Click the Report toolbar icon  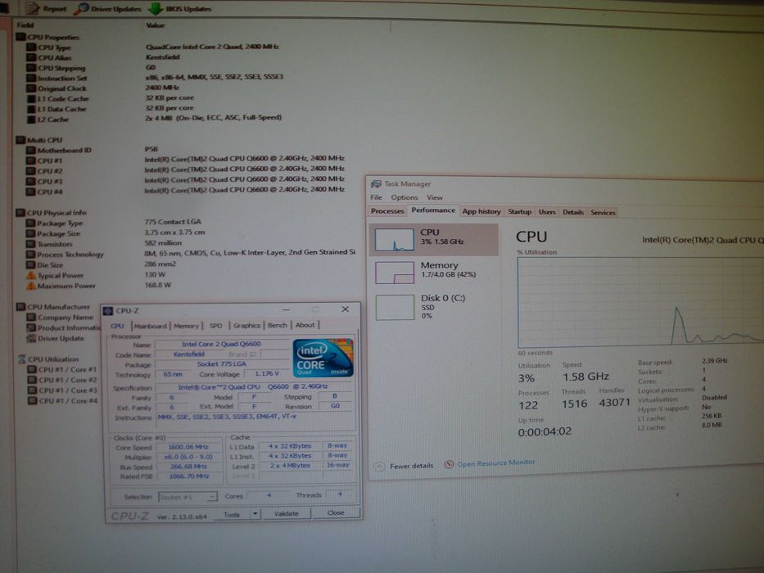(33, 8)
